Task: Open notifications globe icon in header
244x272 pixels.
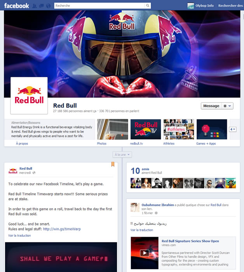Action: point(49,6)
